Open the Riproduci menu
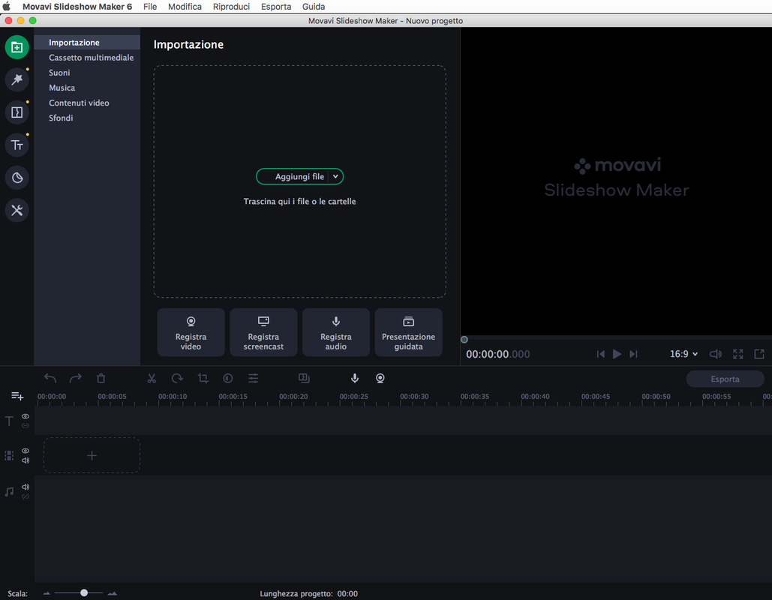Image resolution: width=772 pixels, height=600 pixels. point(231,7)
